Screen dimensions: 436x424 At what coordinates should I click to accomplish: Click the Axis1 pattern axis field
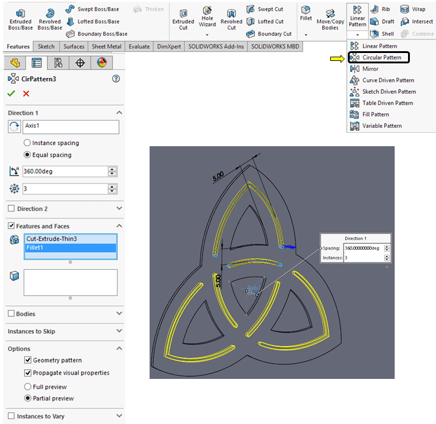pyautogui.click(x=70, y=127)
